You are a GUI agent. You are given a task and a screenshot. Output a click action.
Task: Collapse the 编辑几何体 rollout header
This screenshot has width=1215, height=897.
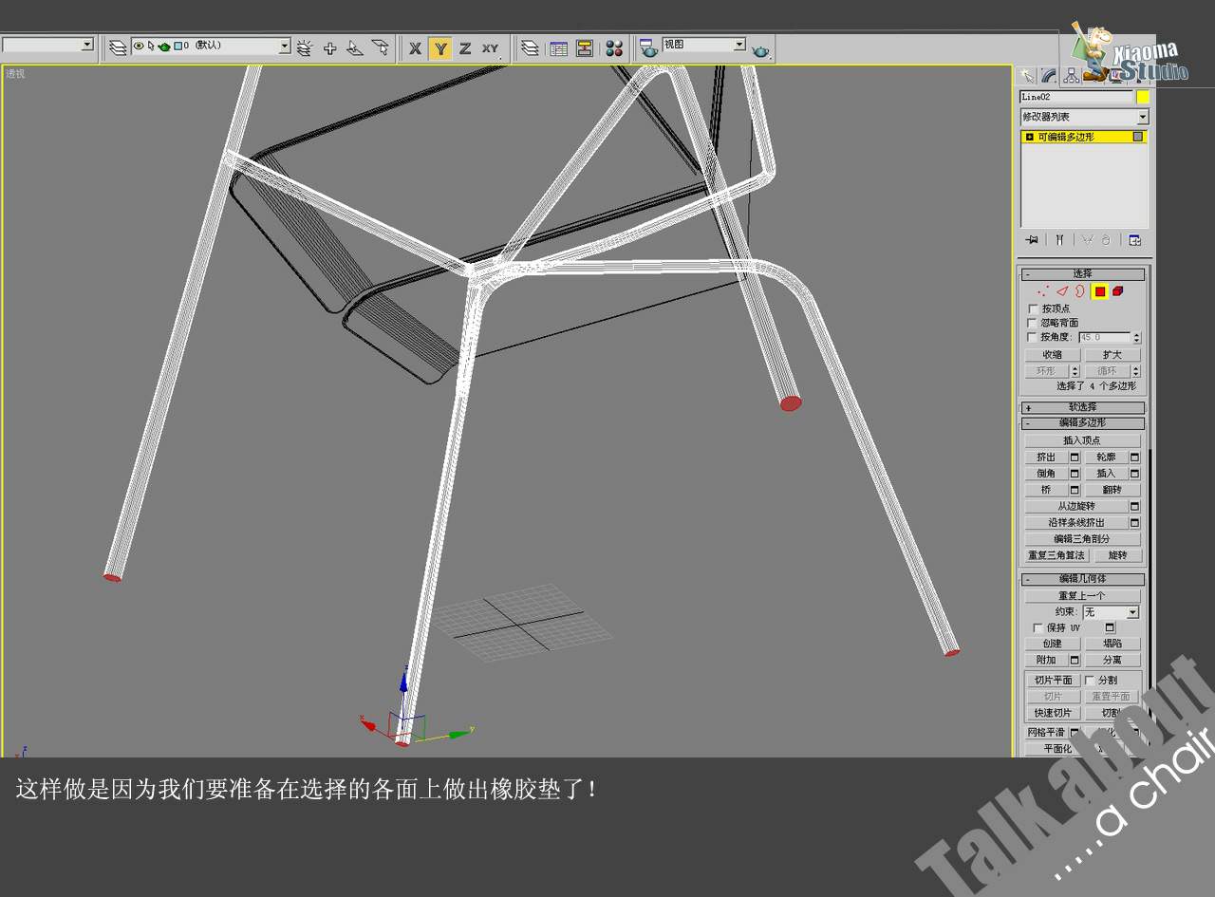[x=1083, y=579]
